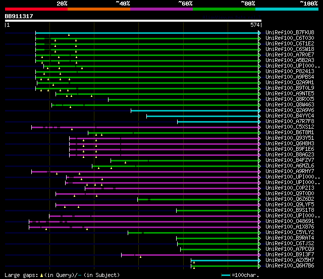
Task: Select the UniRef100_B4FZV7 label
Action: [290, 160]
